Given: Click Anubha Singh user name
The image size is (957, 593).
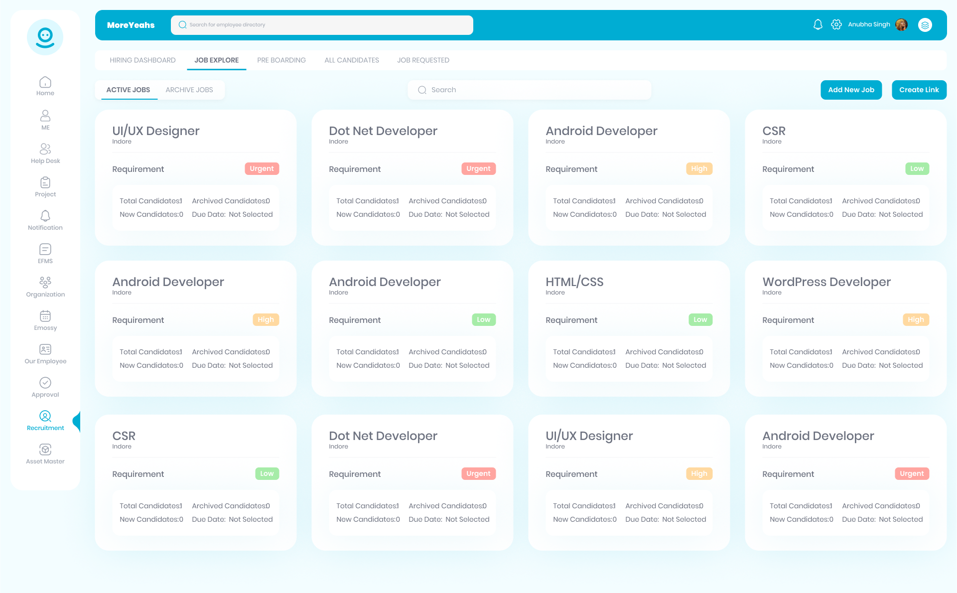Looking at the screenshot, I should tap(869, 24).
